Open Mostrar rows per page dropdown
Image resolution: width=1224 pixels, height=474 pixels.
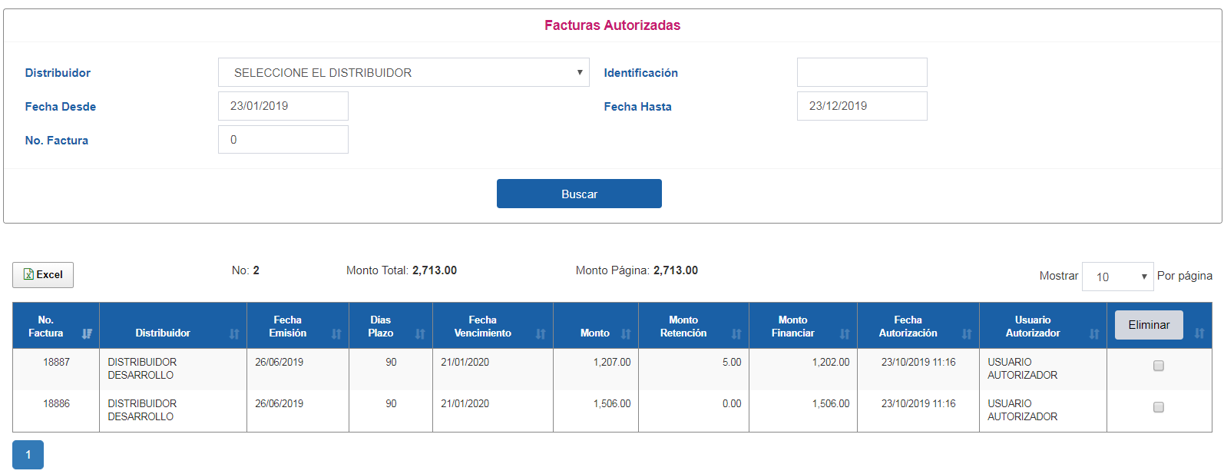[1118, 277]
